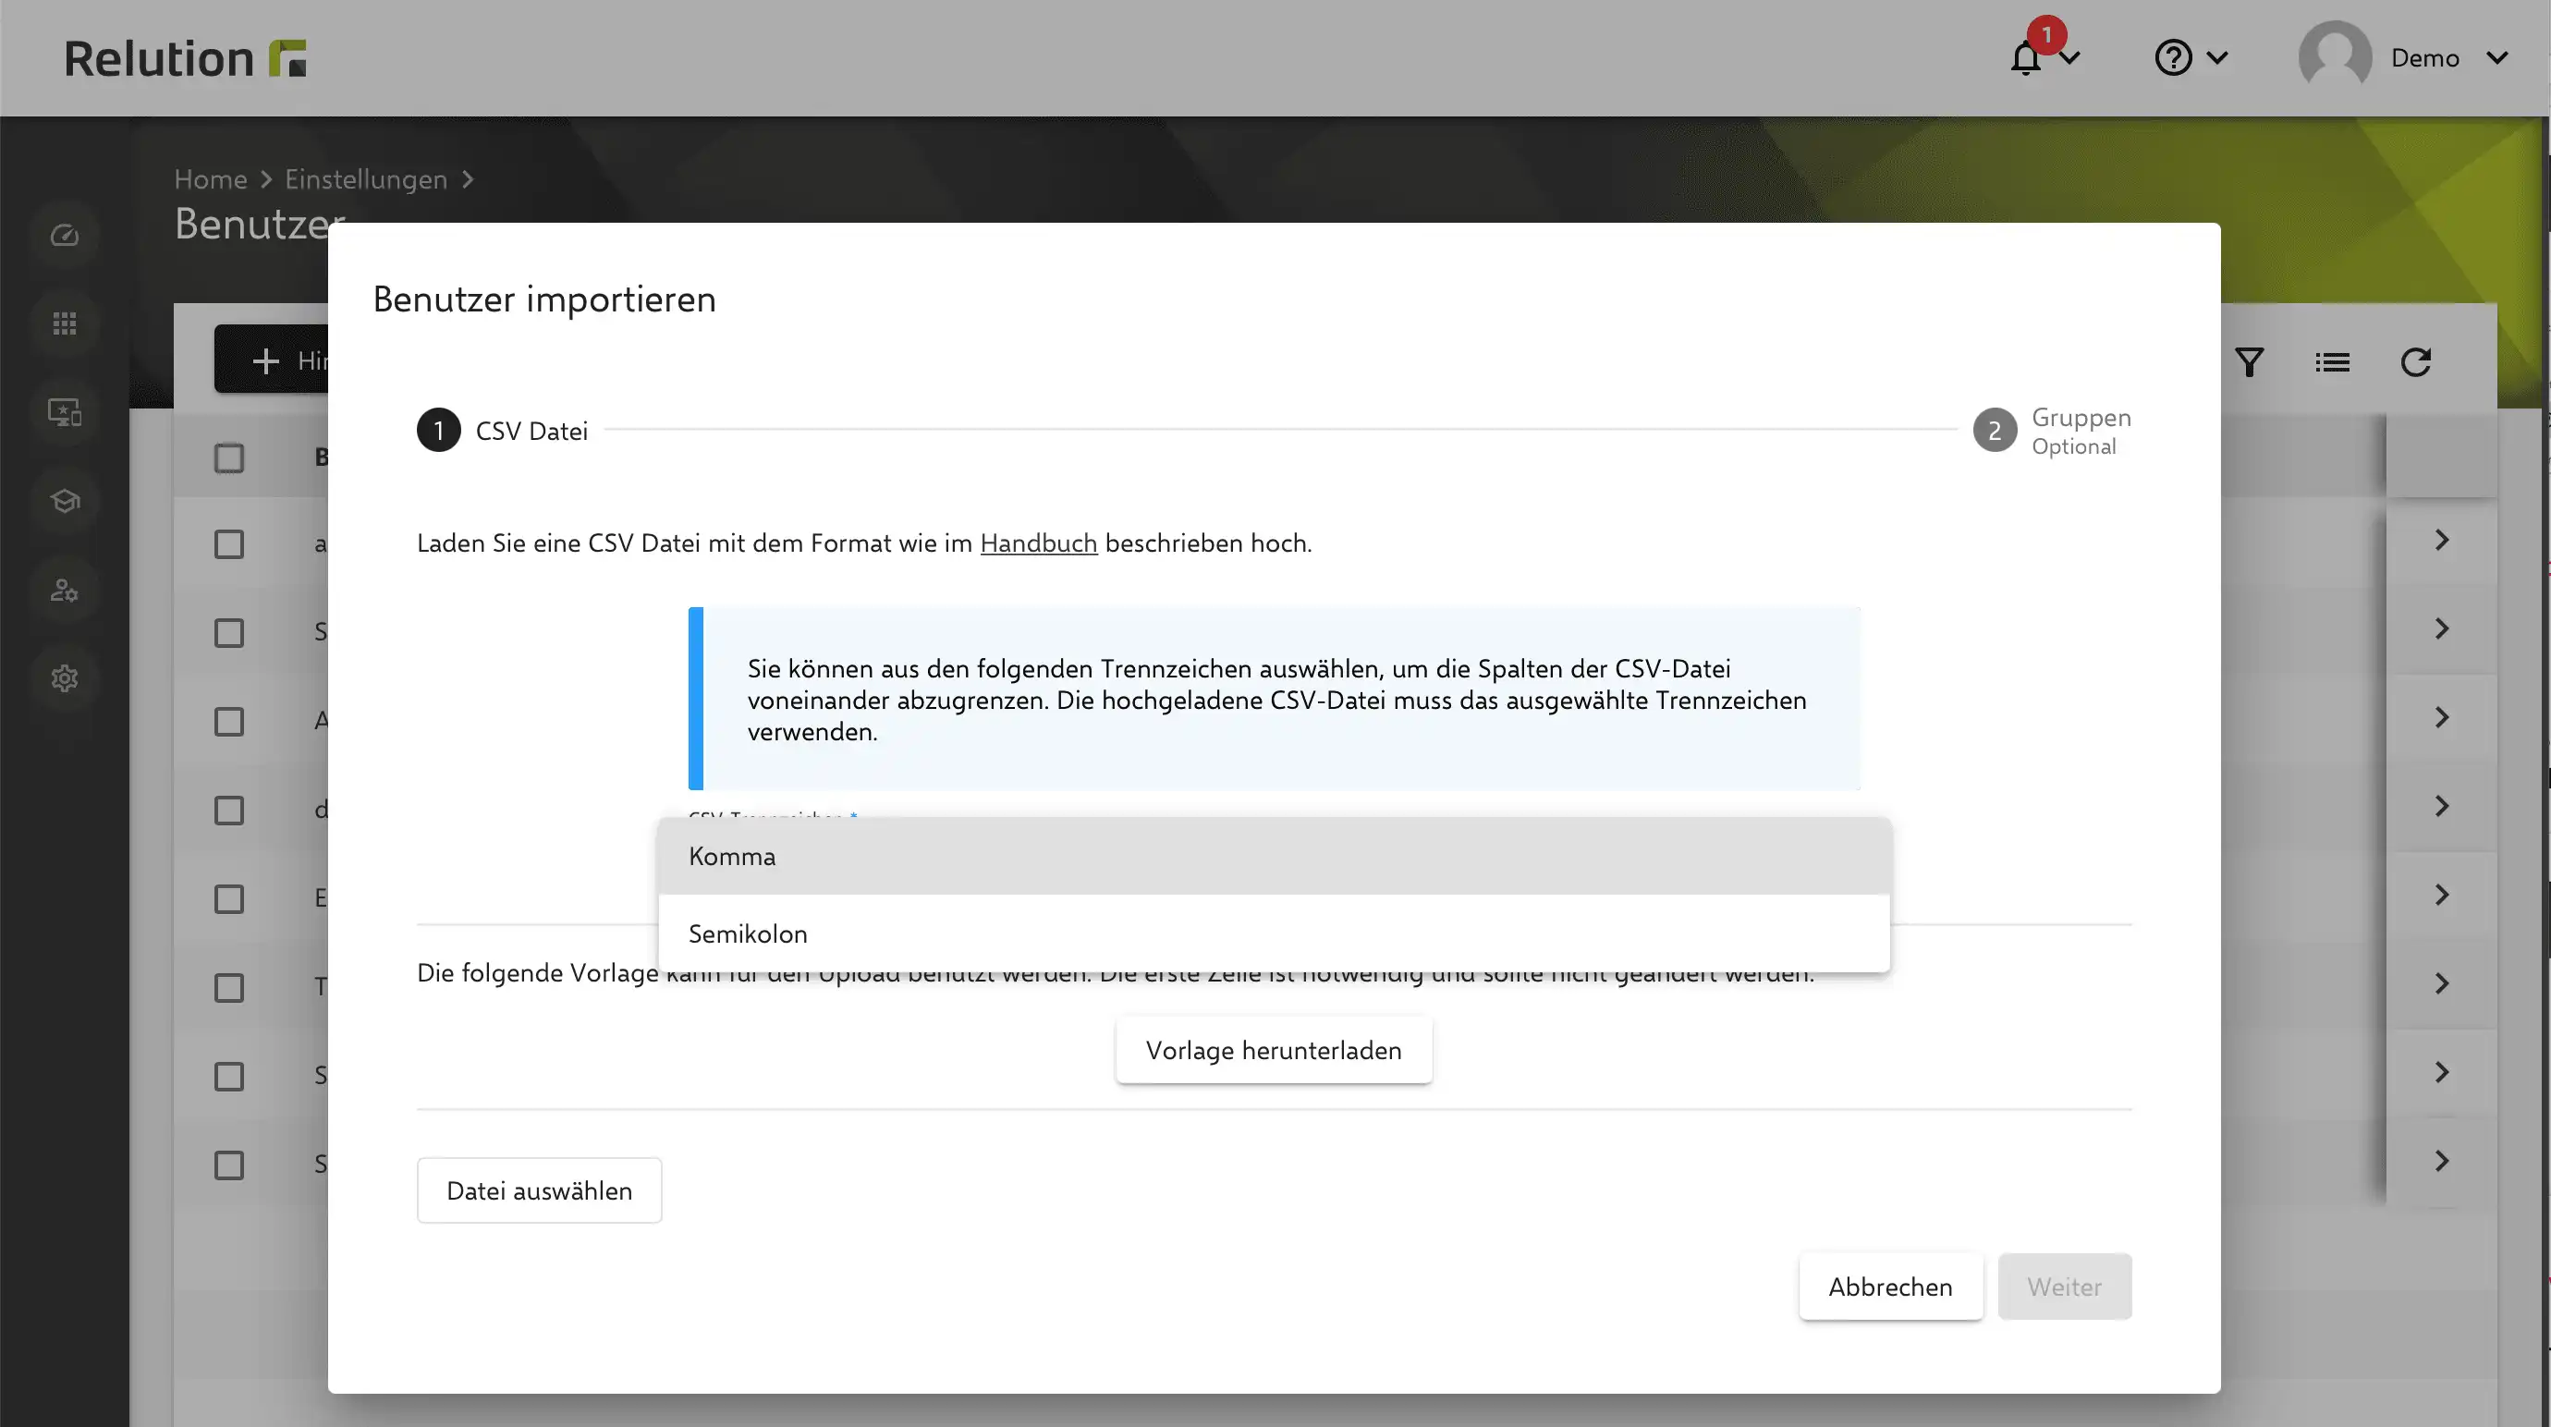The image size is (2551, 1427).
Task: Click the Benutzer importieren dialog title
Action: coord(543,299)
